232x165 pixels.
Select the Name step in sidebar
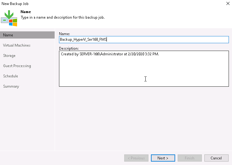27,35
